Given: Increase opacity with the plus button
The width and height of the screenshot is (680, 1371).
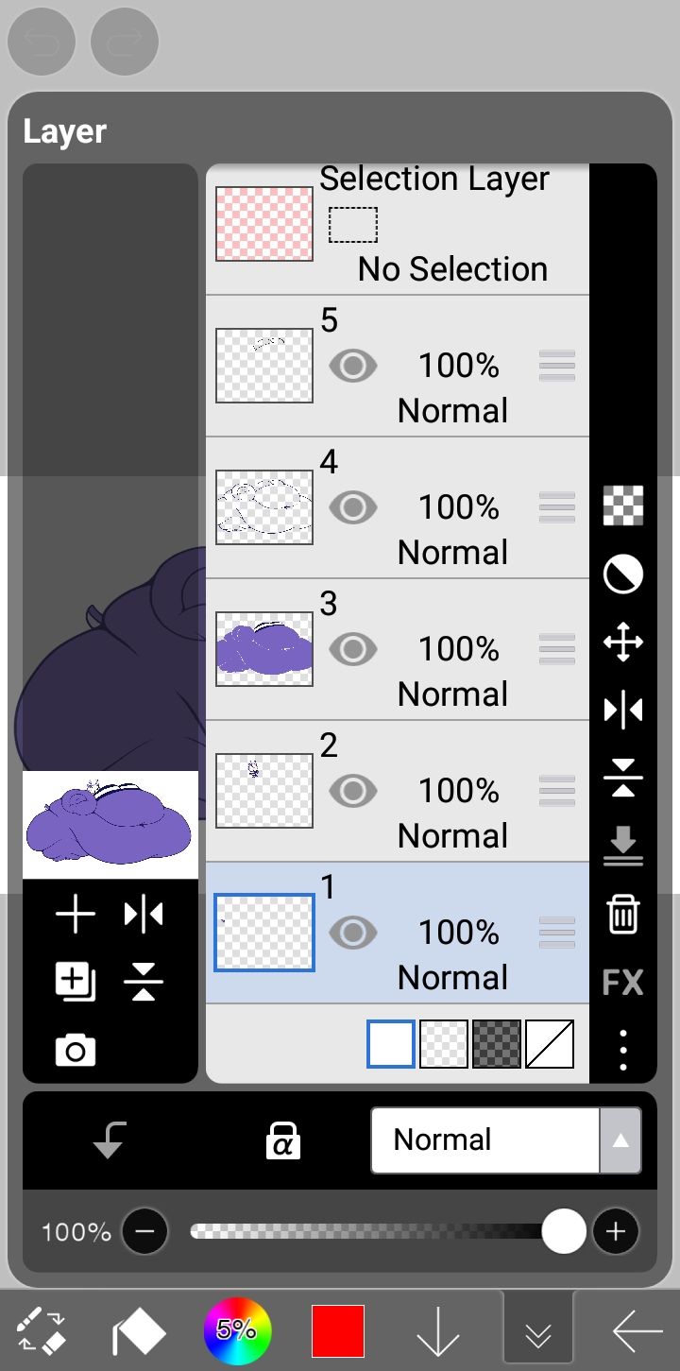Looking at the screenshot, I should 616,1231.
